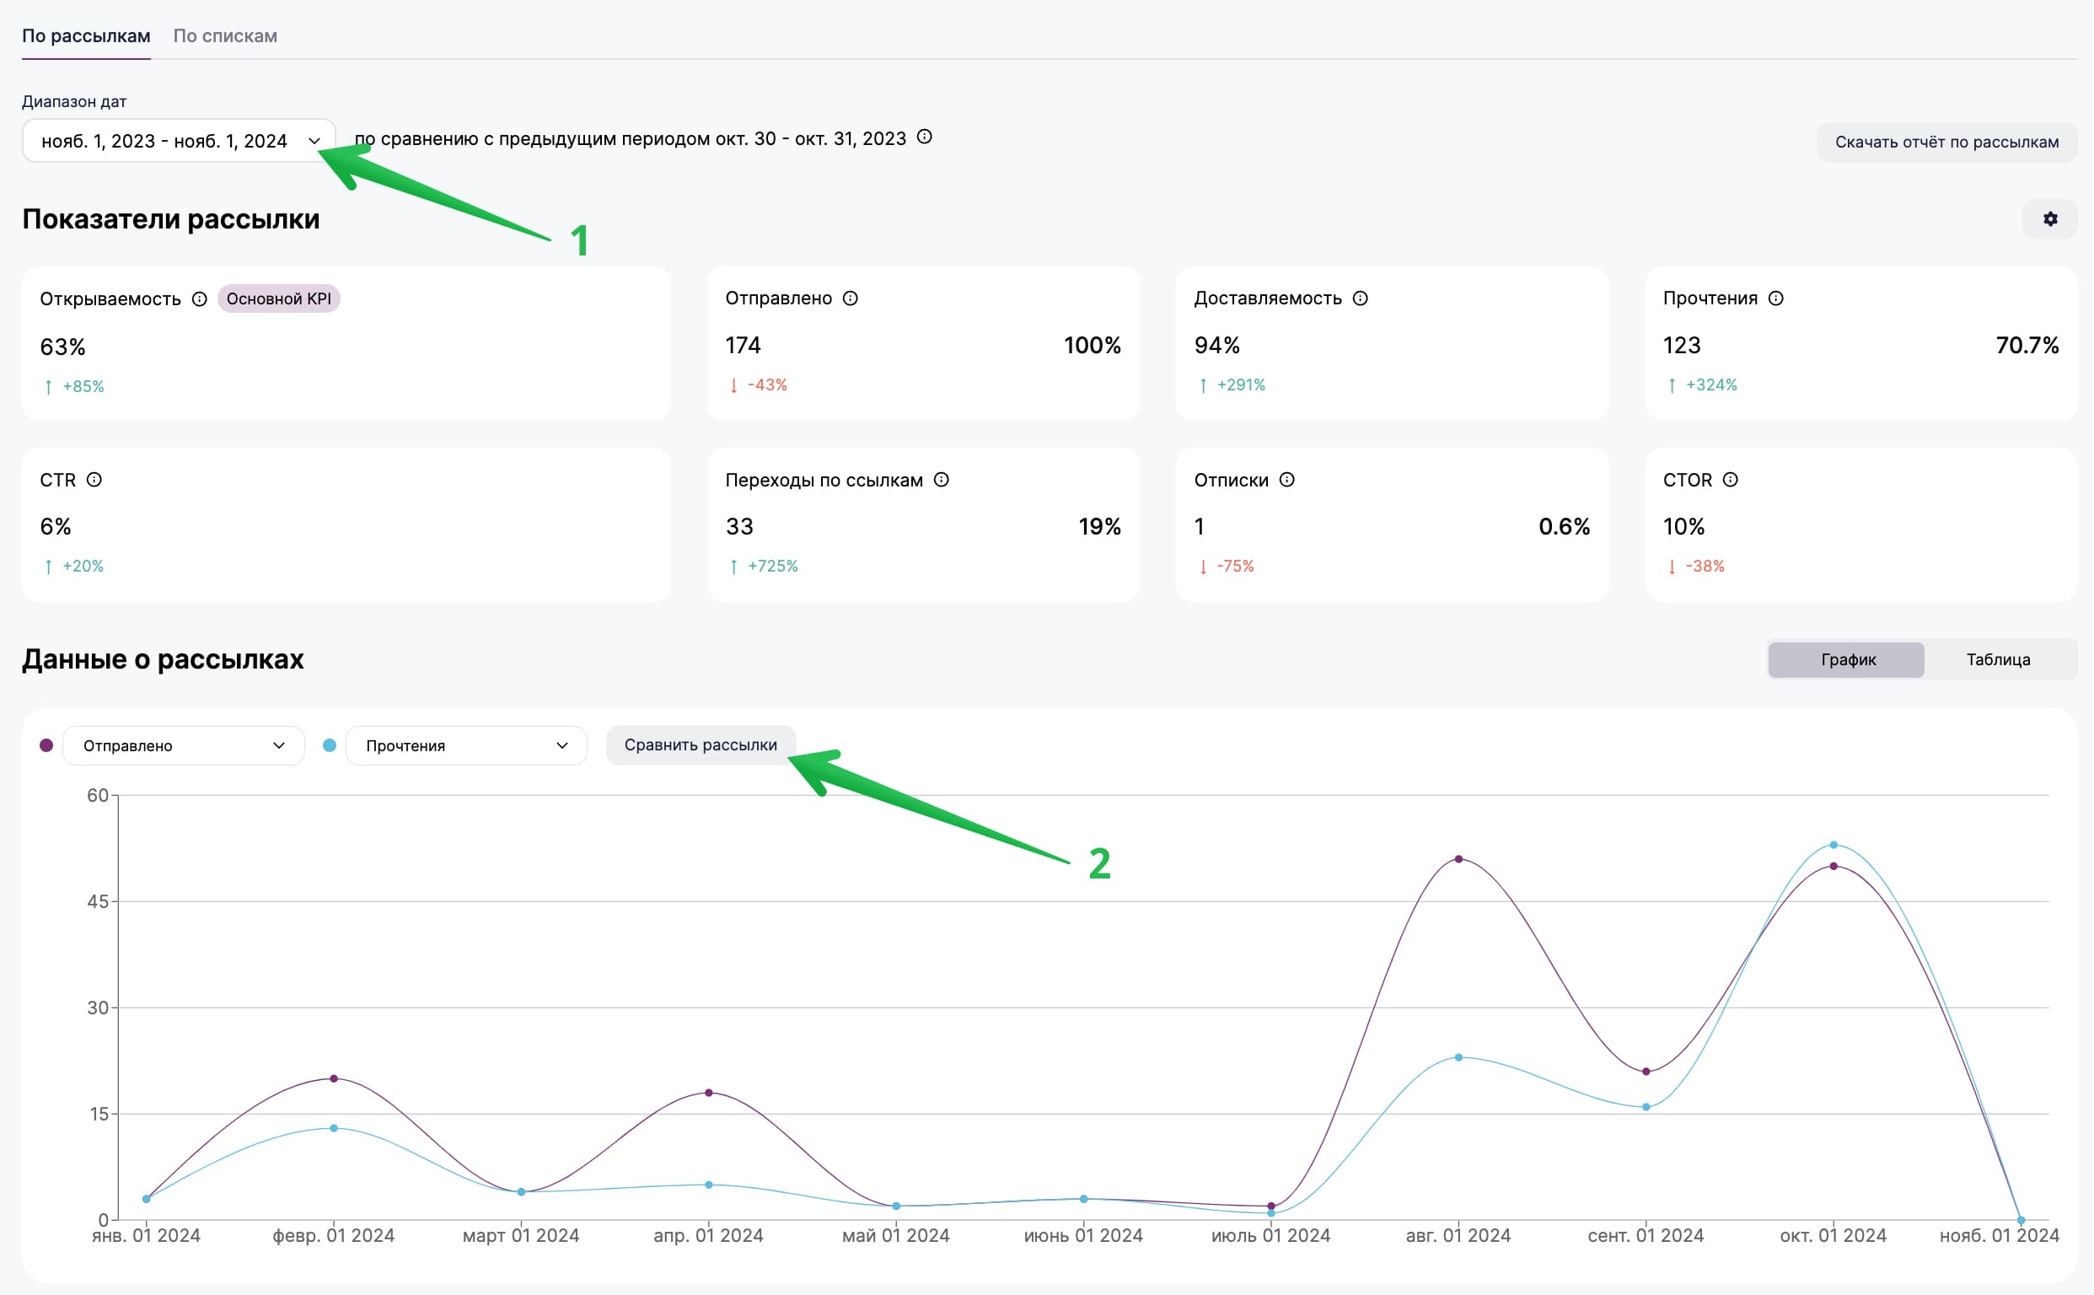This screenshot has height=1295, width=2094.
Task: Click purple data point at авг. 01 2024
Action: tap(1458, 859)
